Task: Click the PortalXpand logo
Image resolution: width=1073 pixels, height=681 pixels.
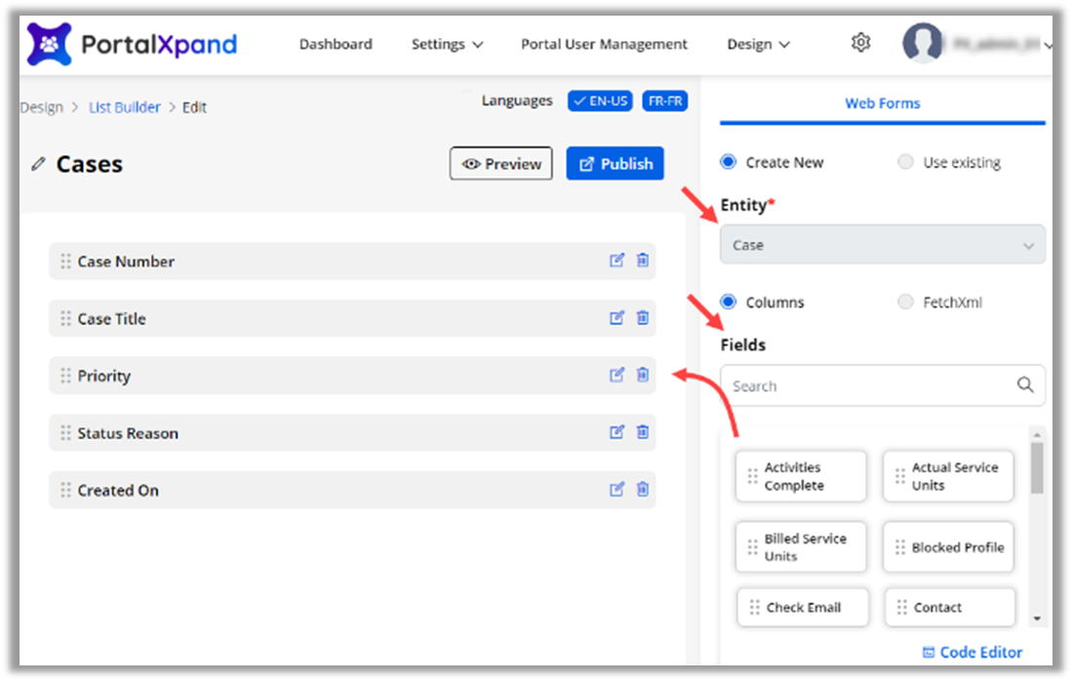Action: click(132, 44)
